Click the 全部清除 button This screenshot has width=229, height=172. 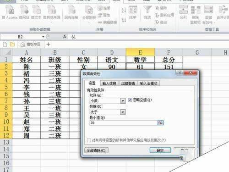click(x=96, y=150)
